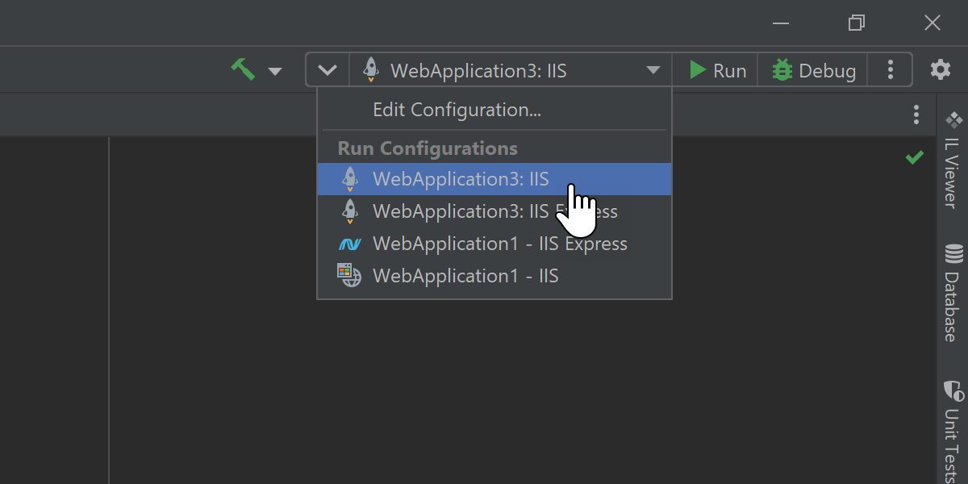Open editor tab options vertical dots
The height and width of the screenshot is (484, 968).
tap(916, 115)
